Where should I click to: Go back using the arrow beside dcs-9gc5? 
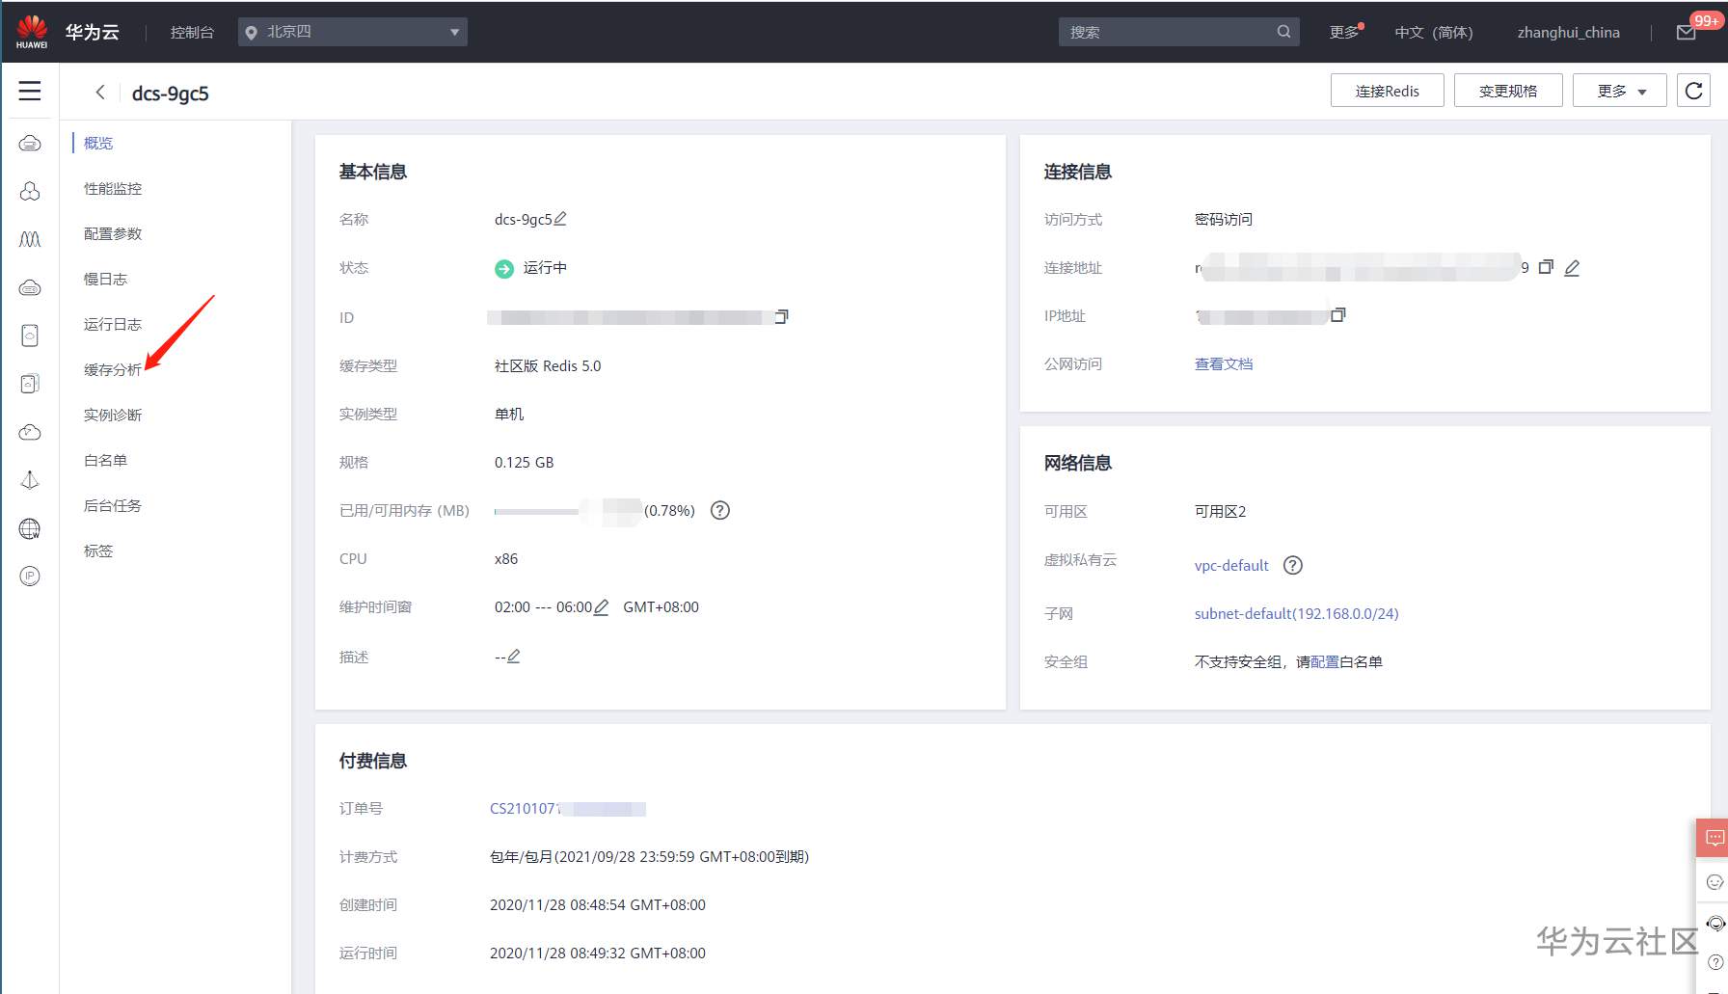pyautogui.click(x=100, y=92)
